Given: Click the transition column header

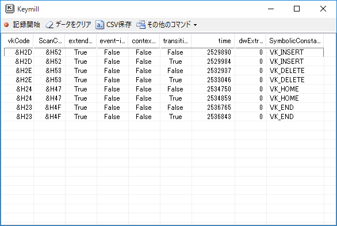Looking at the screenshot, I should (175, 41).
